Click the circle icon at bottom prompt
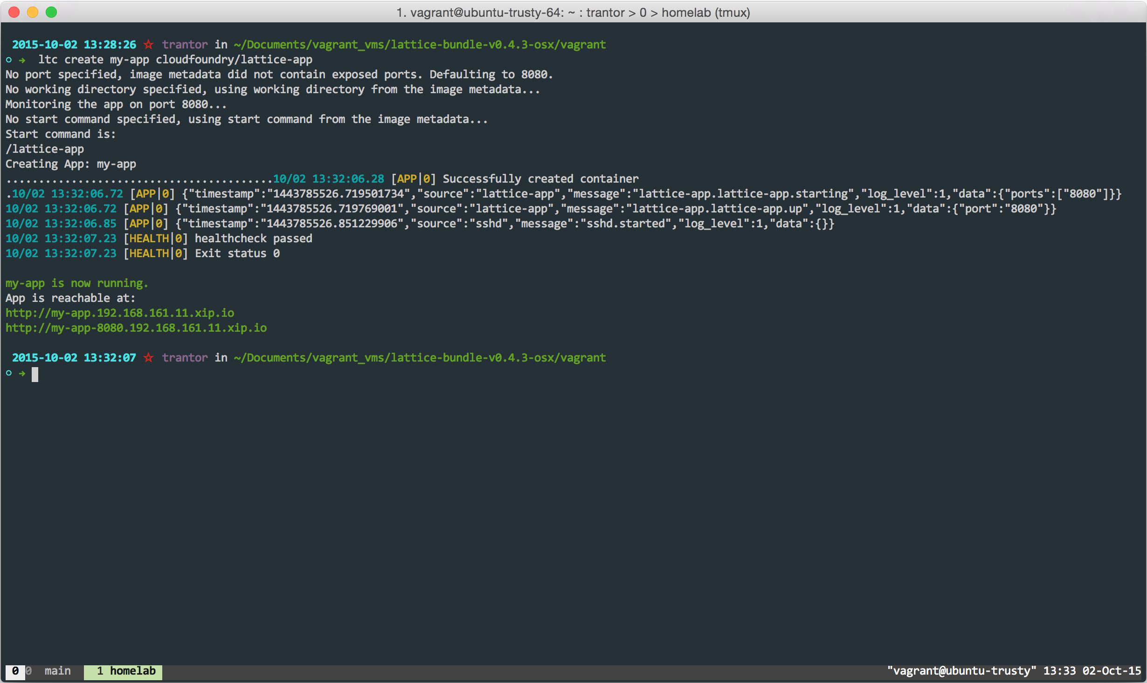The width and height of the screenshot is (1147, 683). coord(9,373)
